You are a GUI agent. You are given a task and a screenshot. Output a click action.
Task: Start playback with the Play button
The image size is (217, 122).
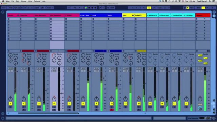click(x=86, y=8)
